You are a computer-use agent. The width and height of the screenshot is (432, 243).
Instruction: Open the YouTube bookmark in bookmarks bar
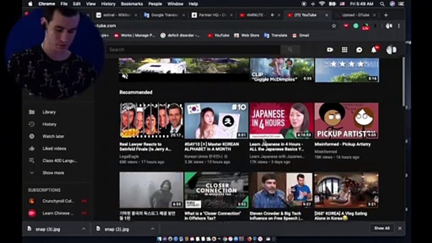point(218,35)
